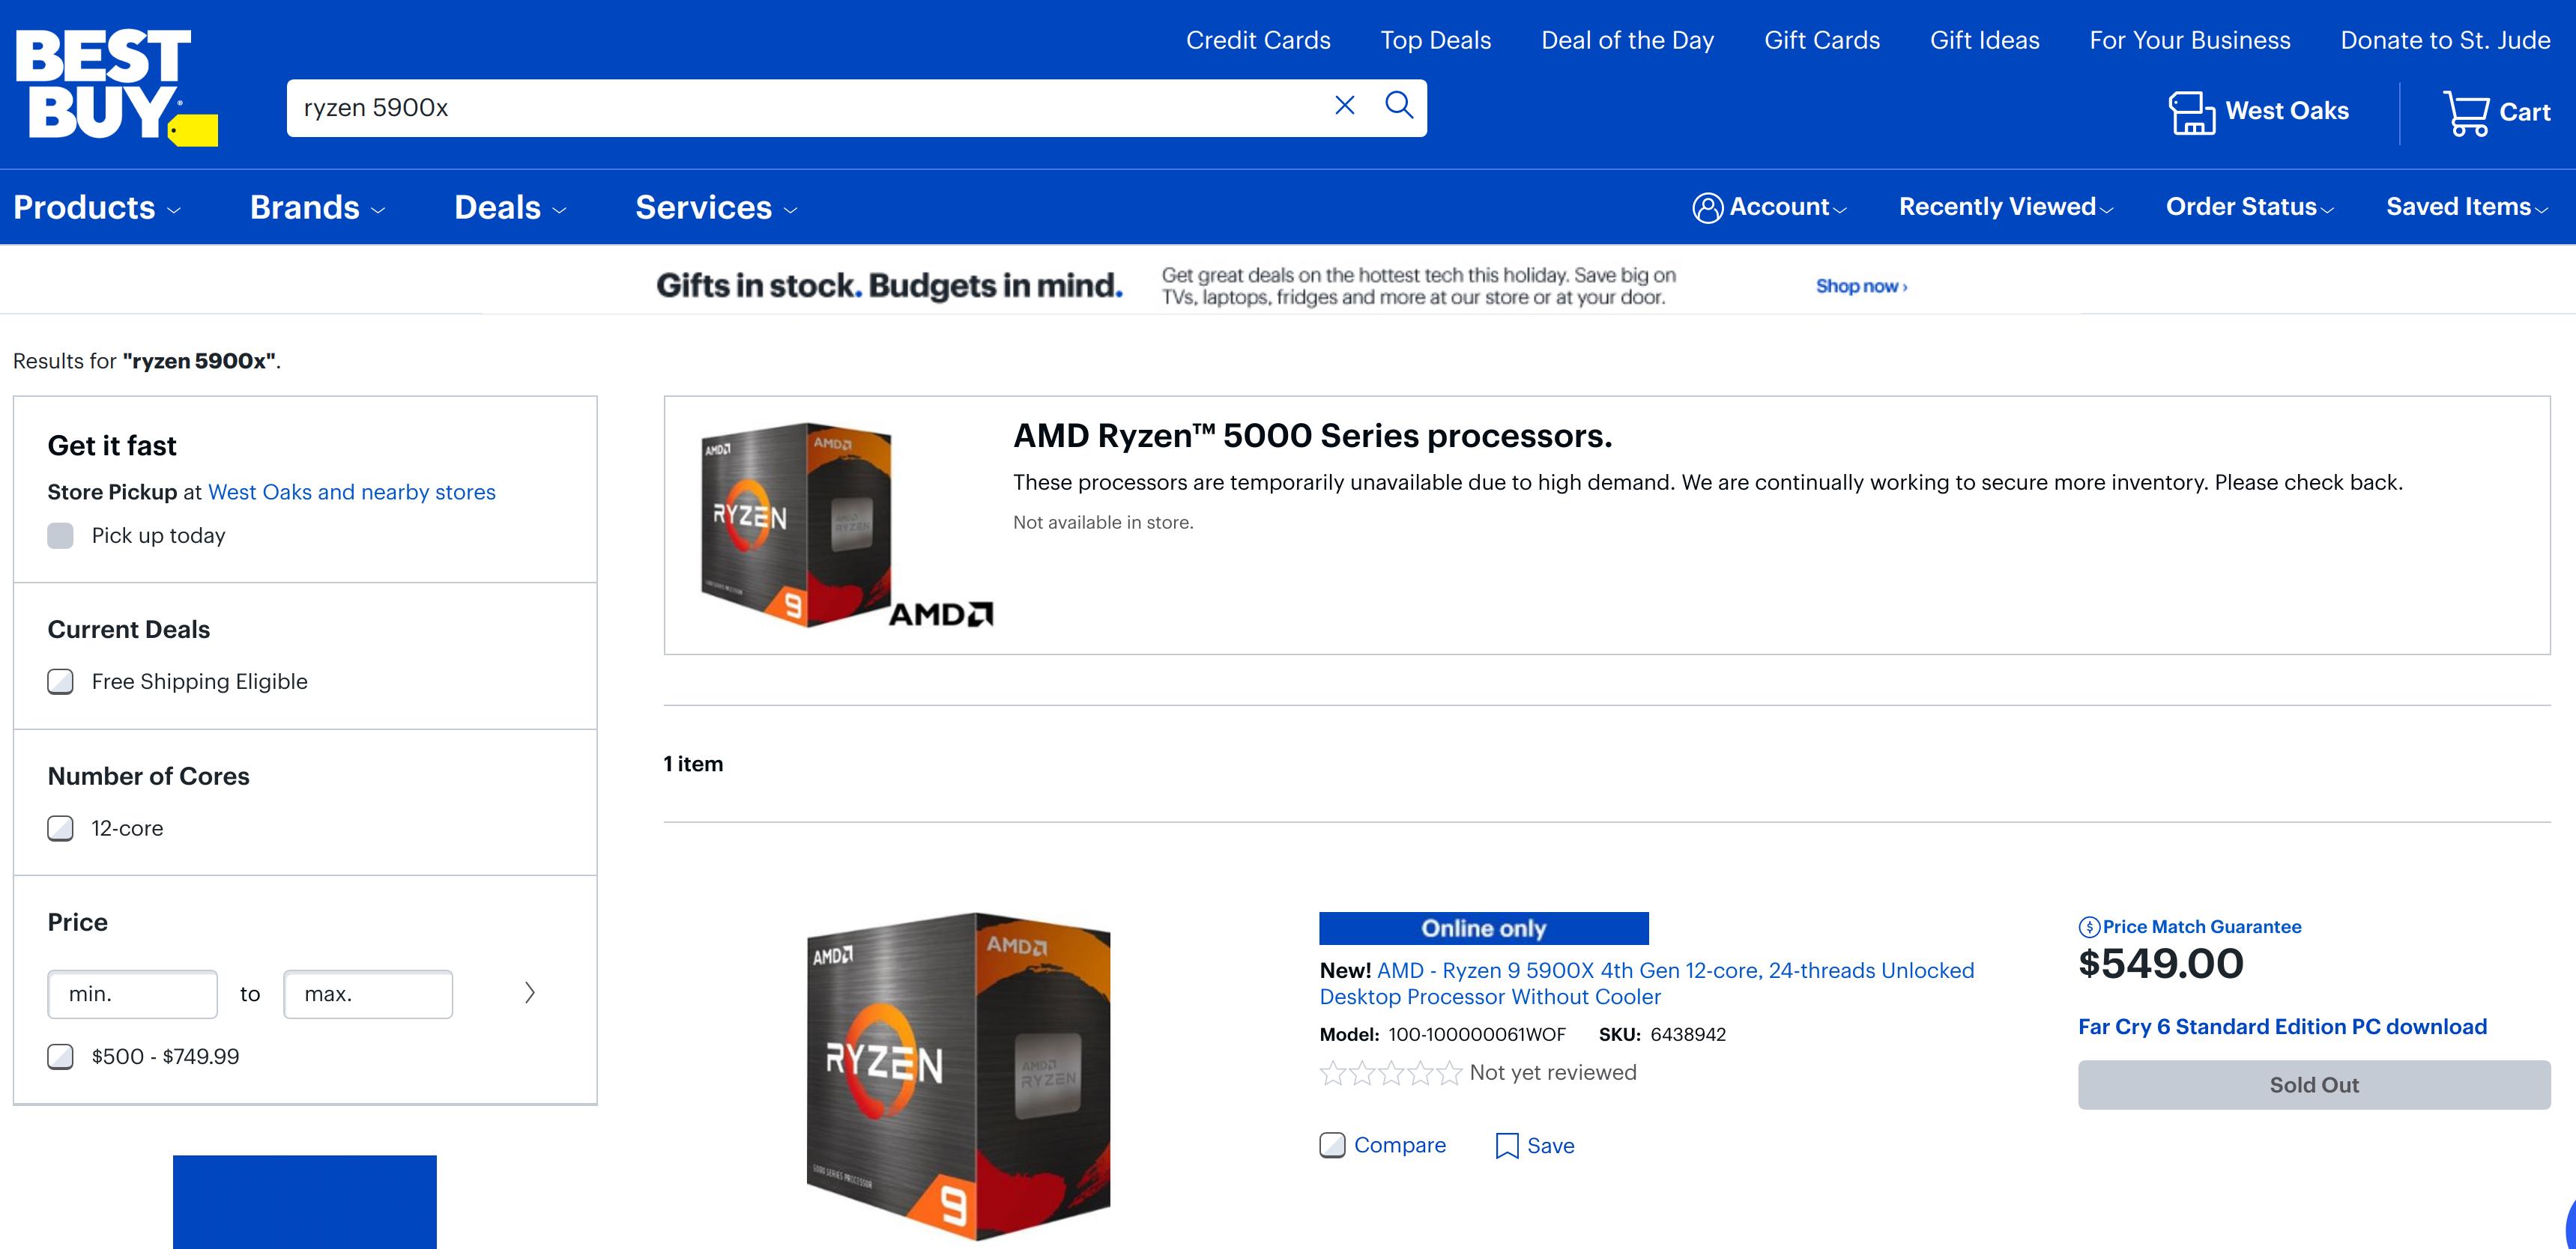Open Recently Viewed dropdown

[x=2006, y=207]
